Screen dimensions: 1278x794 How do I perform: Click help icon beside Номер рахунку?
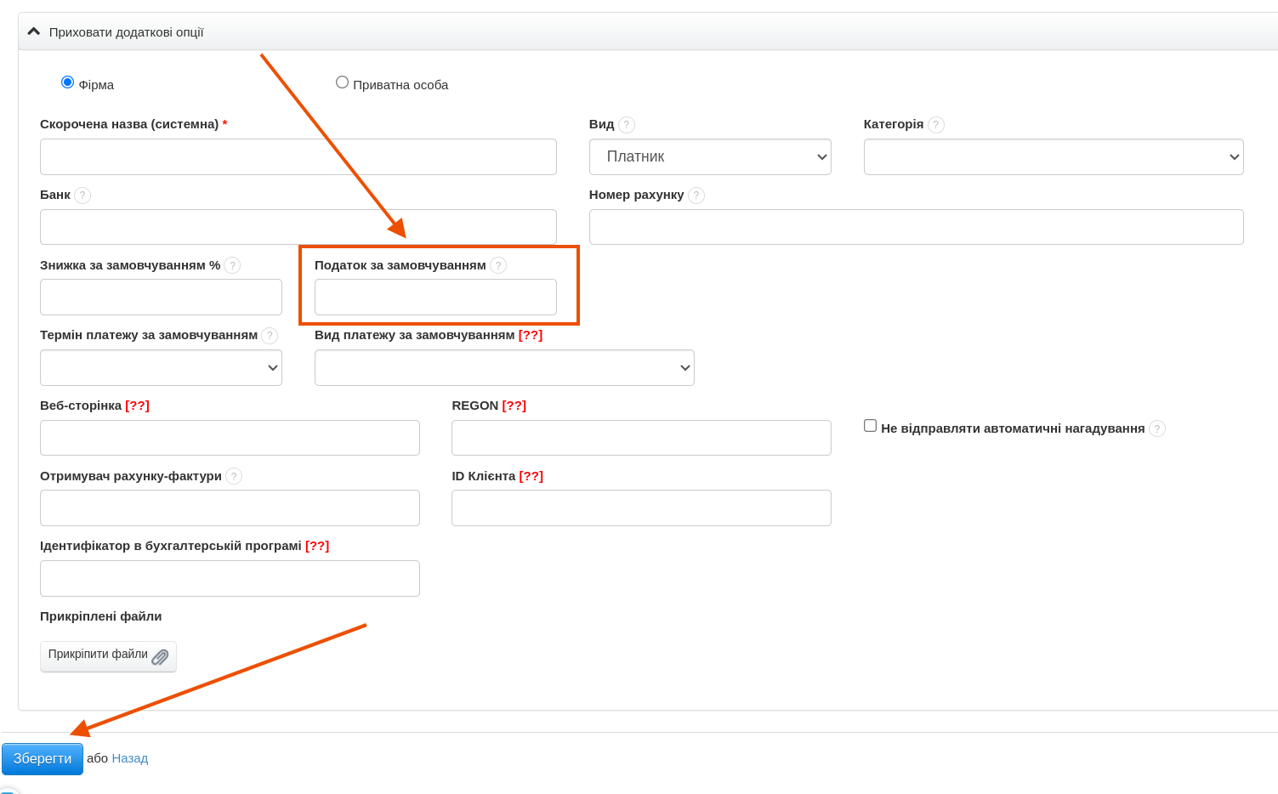tap(696, 196)
